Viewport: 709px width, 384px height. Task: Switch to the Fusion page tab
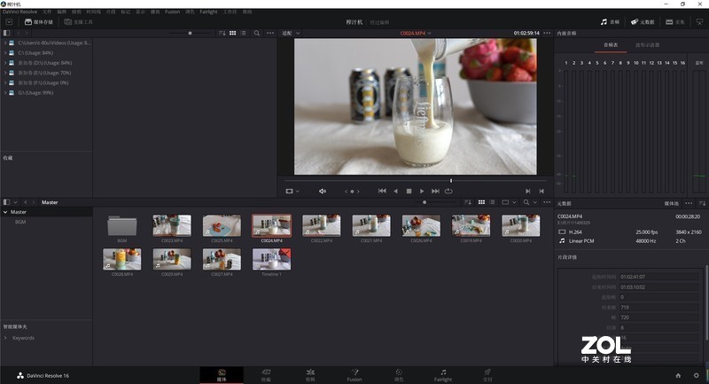(354, 374)
